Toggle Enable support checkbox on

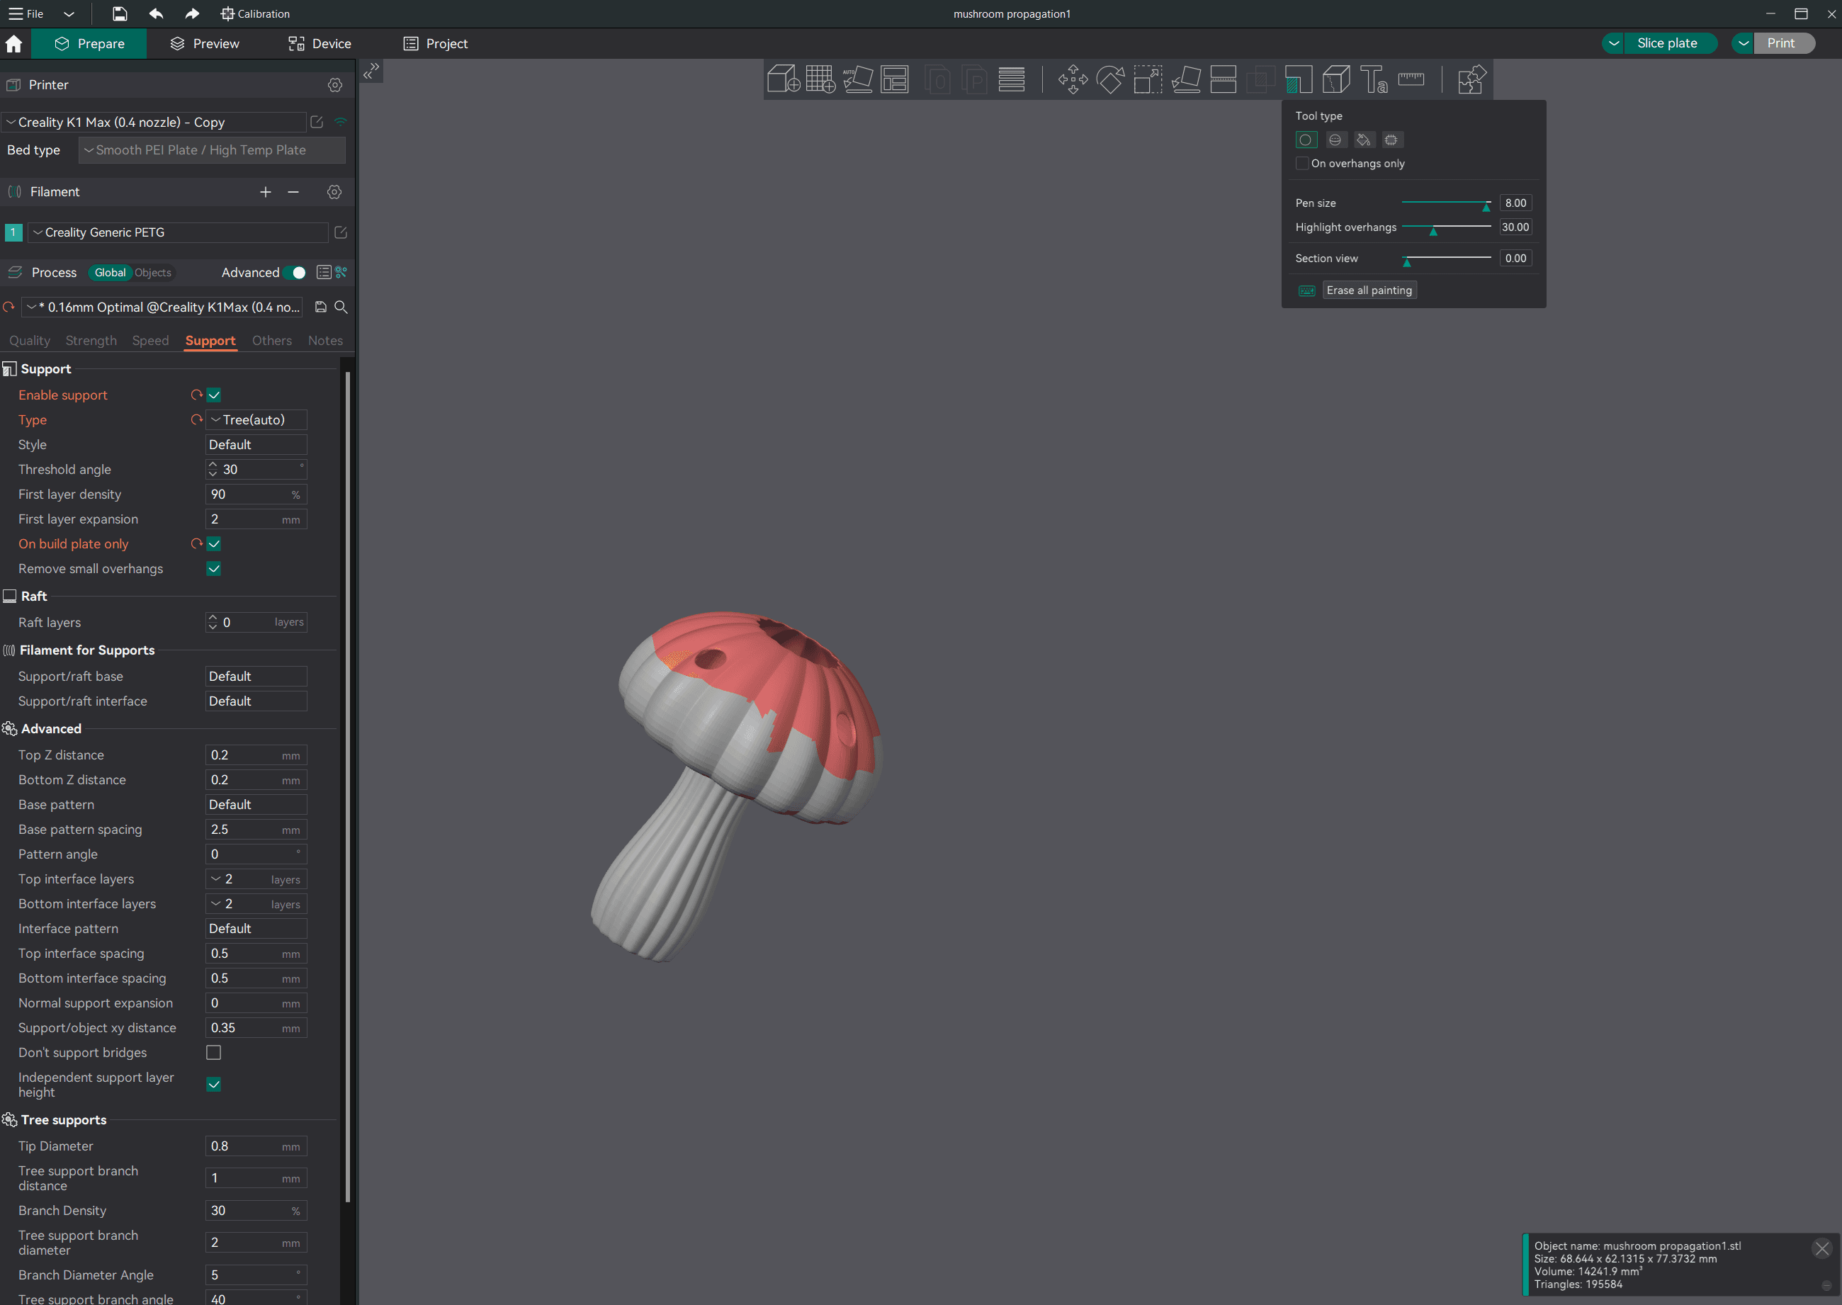(x=215, y=394)
